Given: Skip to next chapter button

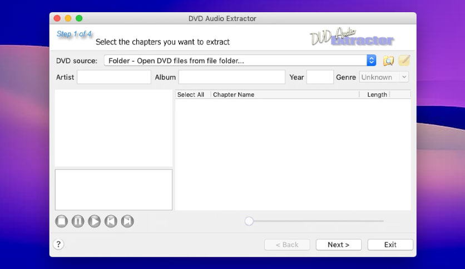Looking at the screenshot, I should (x=127, y=221).
